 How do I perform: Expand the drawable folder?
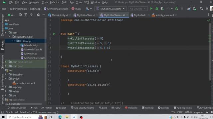click(6, 74)
